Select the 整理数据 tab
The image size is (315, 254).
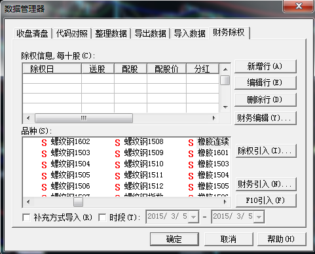pyautogui.click(x=111, y=33)
